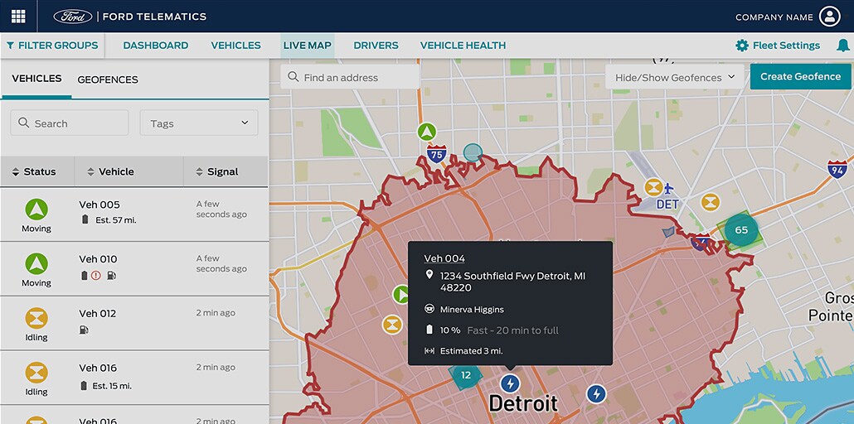Sort by Signal column
The width and height of the screenshot is (854, 424).
click(216, 172)
